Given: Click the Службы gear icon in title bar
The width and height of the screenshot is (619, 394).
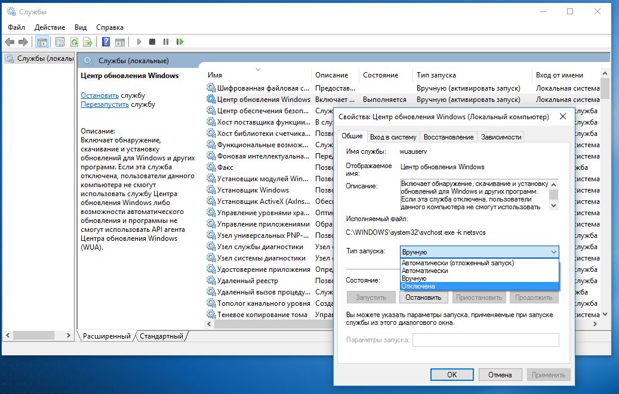Looking at the screenshot, I should pyautogui.click(x=11, y=11).
